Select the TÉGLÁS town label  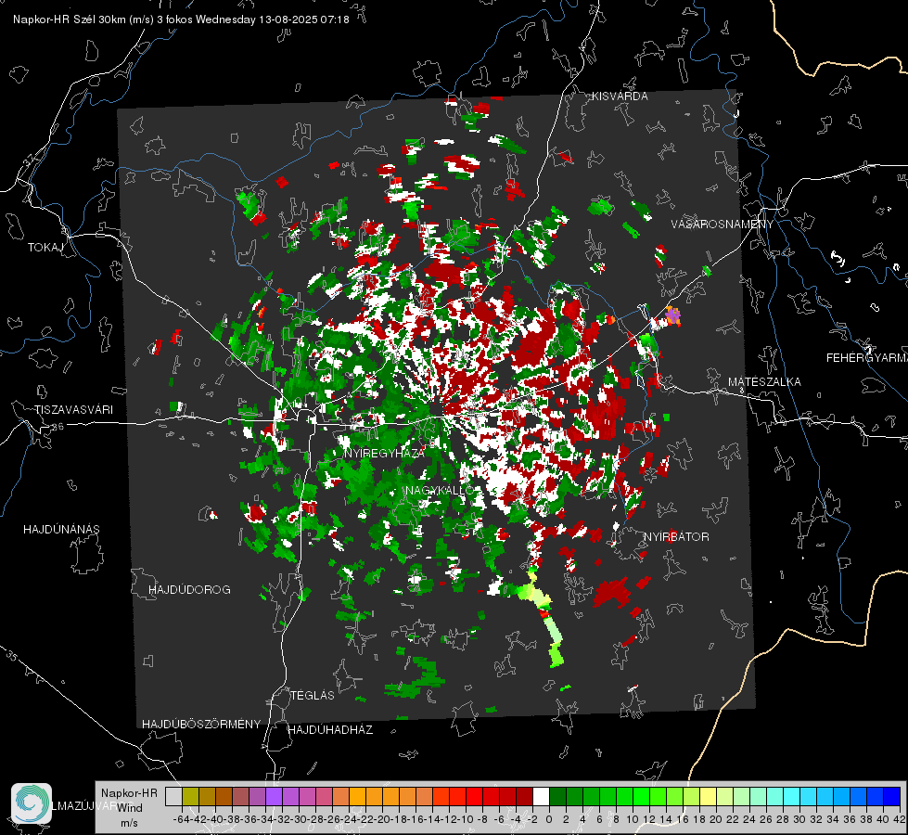[313, 695]
